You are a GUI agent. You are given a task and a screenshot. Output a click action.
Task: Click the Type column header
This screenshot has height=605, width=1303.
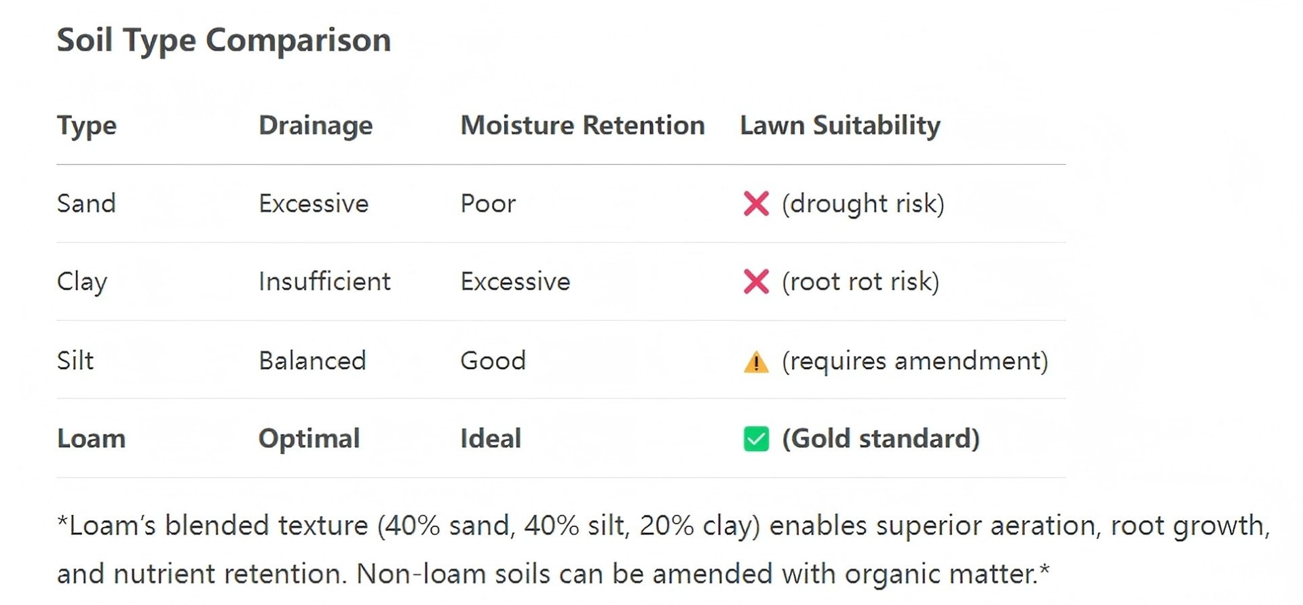pyautogui.click(x=87, y=126)
